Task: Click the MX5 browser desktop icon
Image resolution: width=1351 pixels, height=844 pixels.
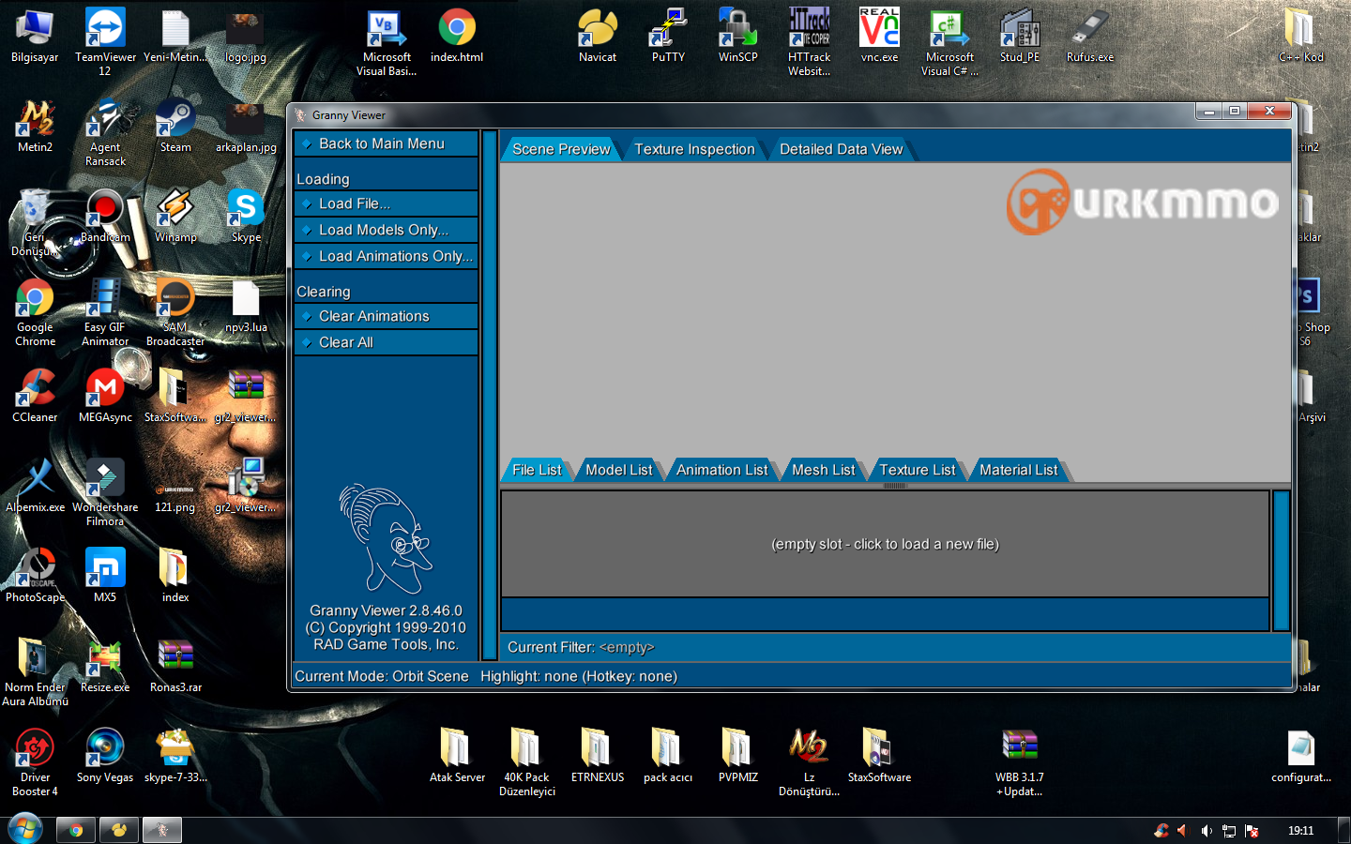Action: 105,577
